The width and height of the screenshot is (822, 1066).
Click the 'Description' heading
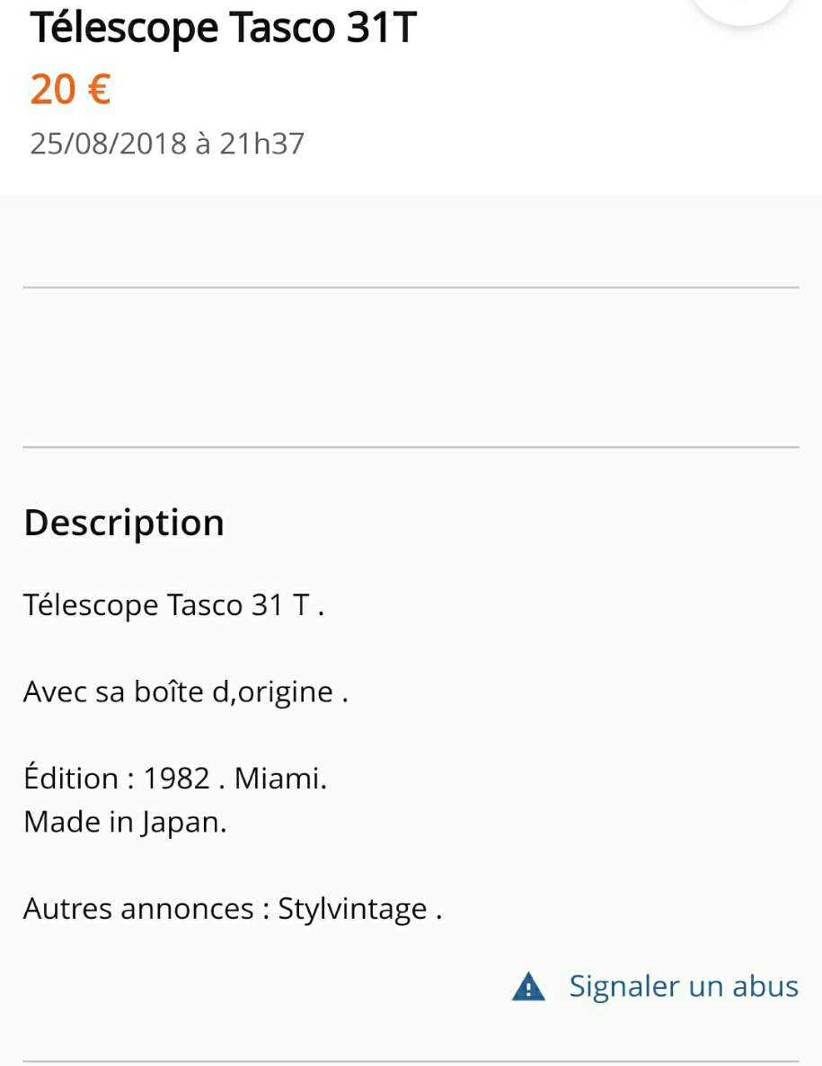coord(124,523)
